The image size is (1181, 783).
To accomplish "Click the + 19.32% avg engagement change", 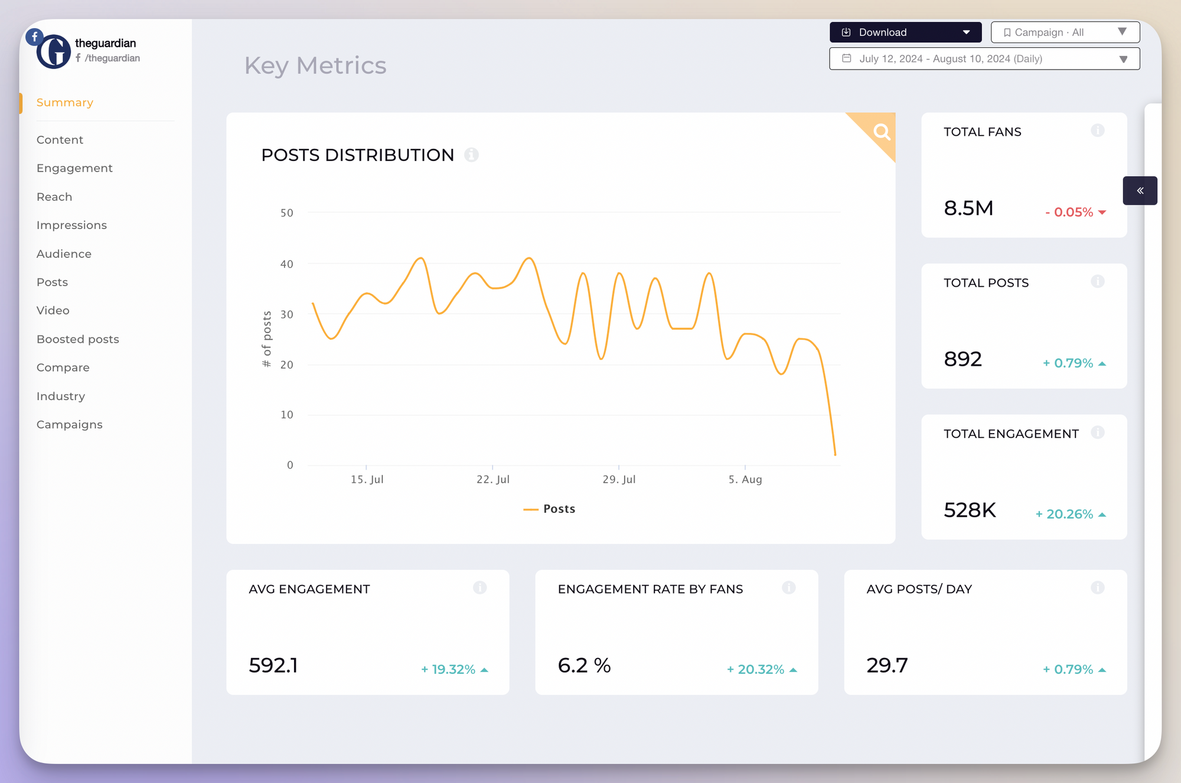I will click(x=454, y=669).
